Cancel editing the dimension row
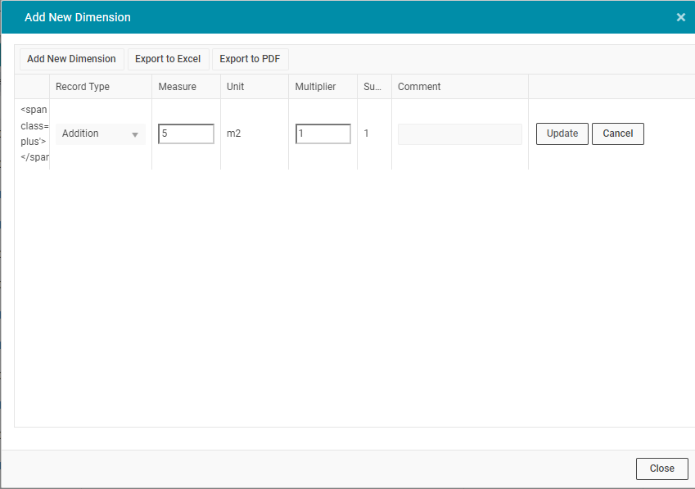The height and width of the screenshot is (489, 695). click(x=617, y=134)
